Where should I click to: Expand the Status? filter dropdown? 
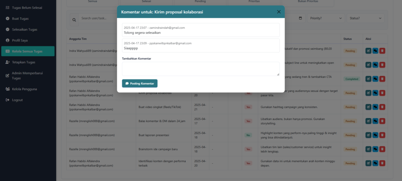(x=365, y=18)
